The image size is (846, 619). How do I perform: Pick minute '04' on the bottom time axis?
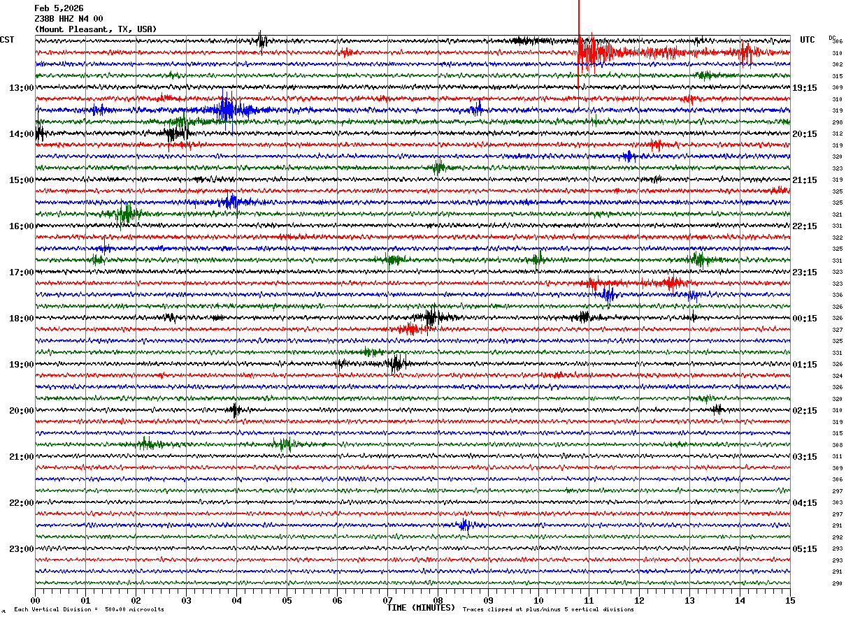click(x=236, y=600)
